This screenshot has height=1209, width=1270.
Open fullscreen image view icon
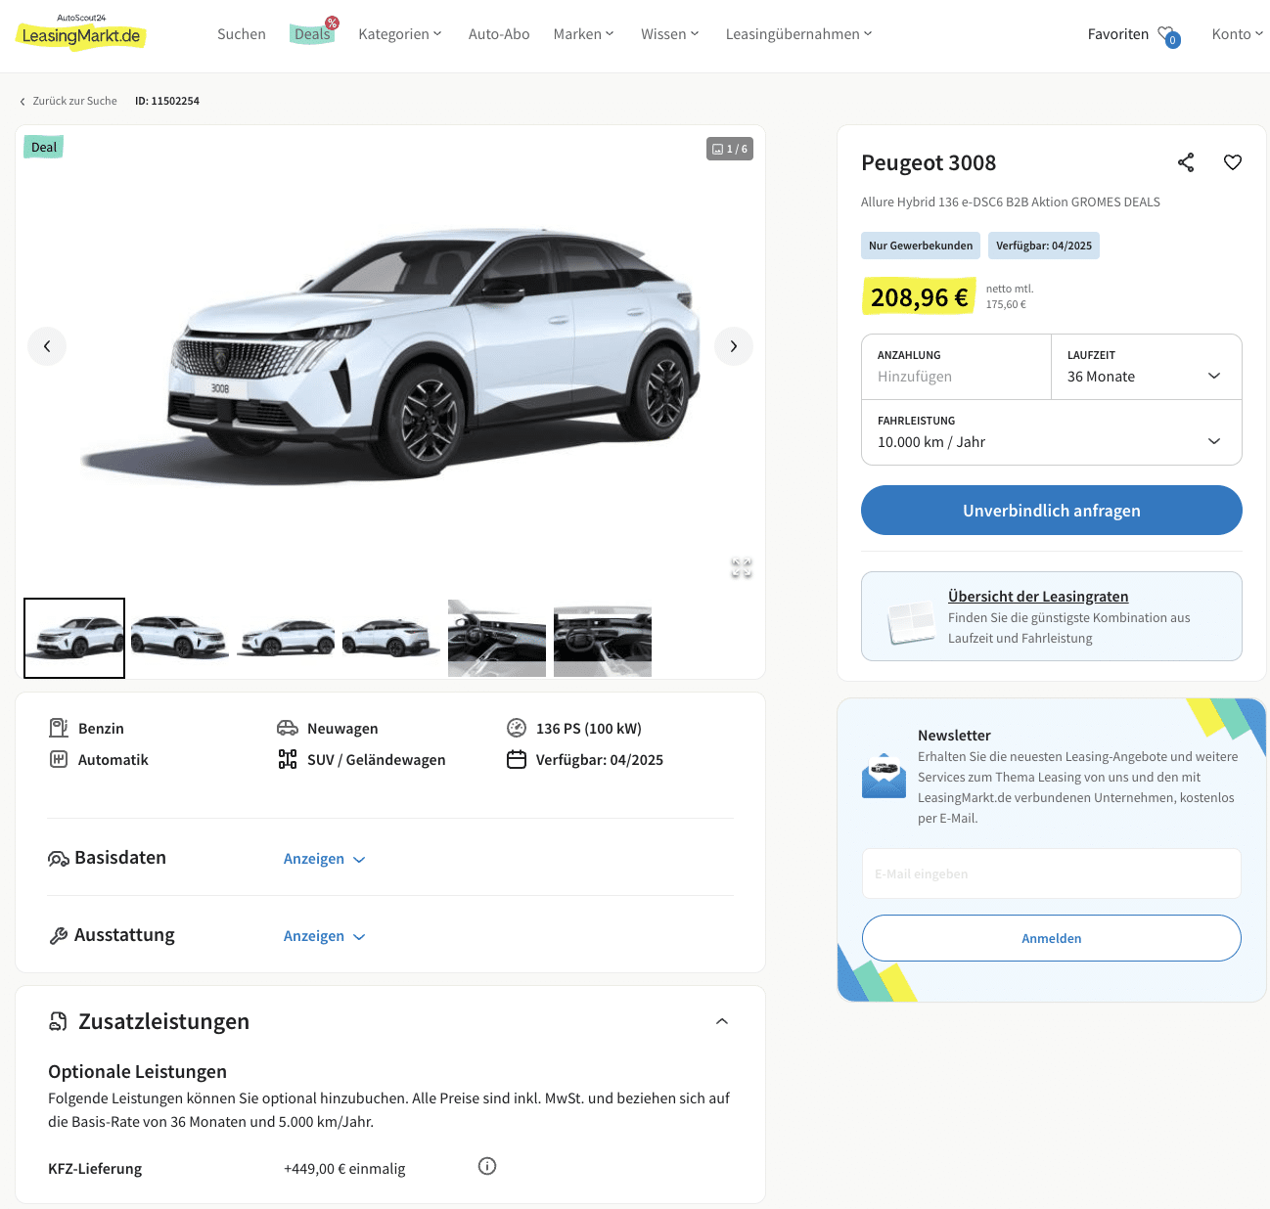click(x=742, y=567)
